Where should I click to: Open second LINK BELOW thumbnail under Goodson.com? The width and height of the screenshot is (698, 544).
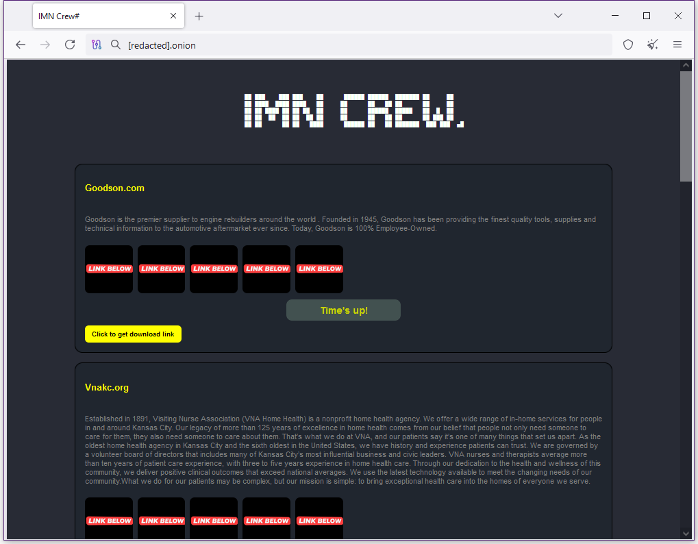click(x=161, y=269)
